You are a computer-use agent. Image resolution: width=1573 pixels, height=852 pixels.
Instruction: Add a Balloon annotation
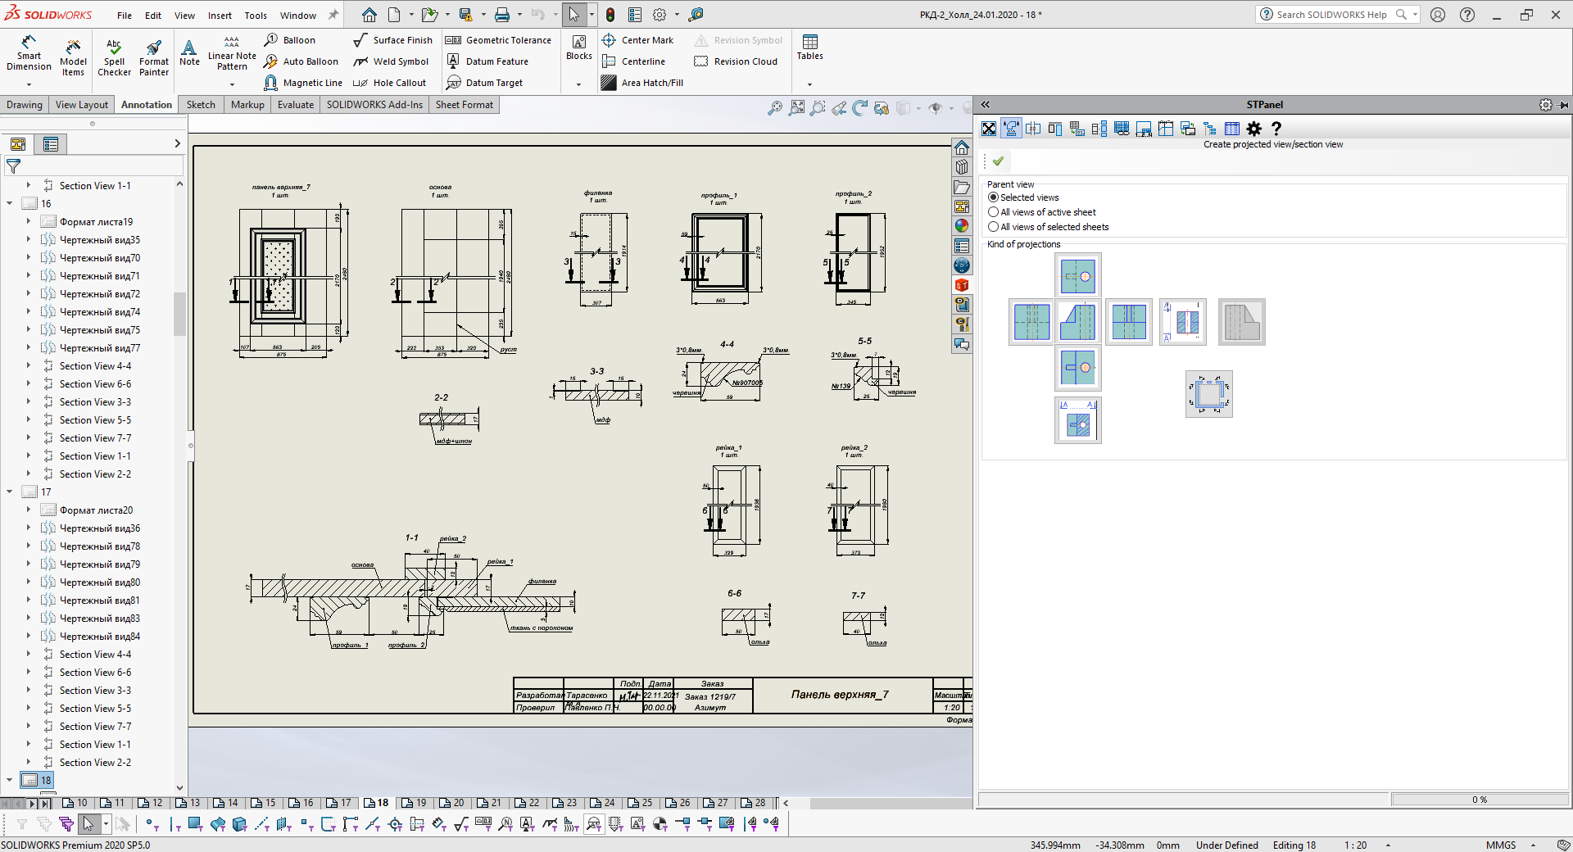tap(290, 40)
